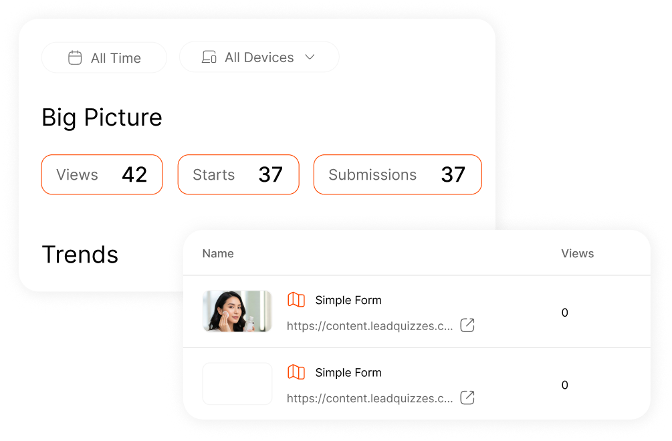672x441 pixels.
Task: Click the first leadquizzes content URL
Action: (x=370, y=326)
